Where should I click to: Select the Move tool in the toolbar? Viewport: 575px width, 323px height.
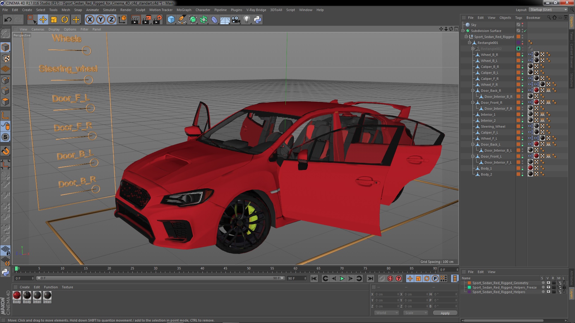coord(43,20)
